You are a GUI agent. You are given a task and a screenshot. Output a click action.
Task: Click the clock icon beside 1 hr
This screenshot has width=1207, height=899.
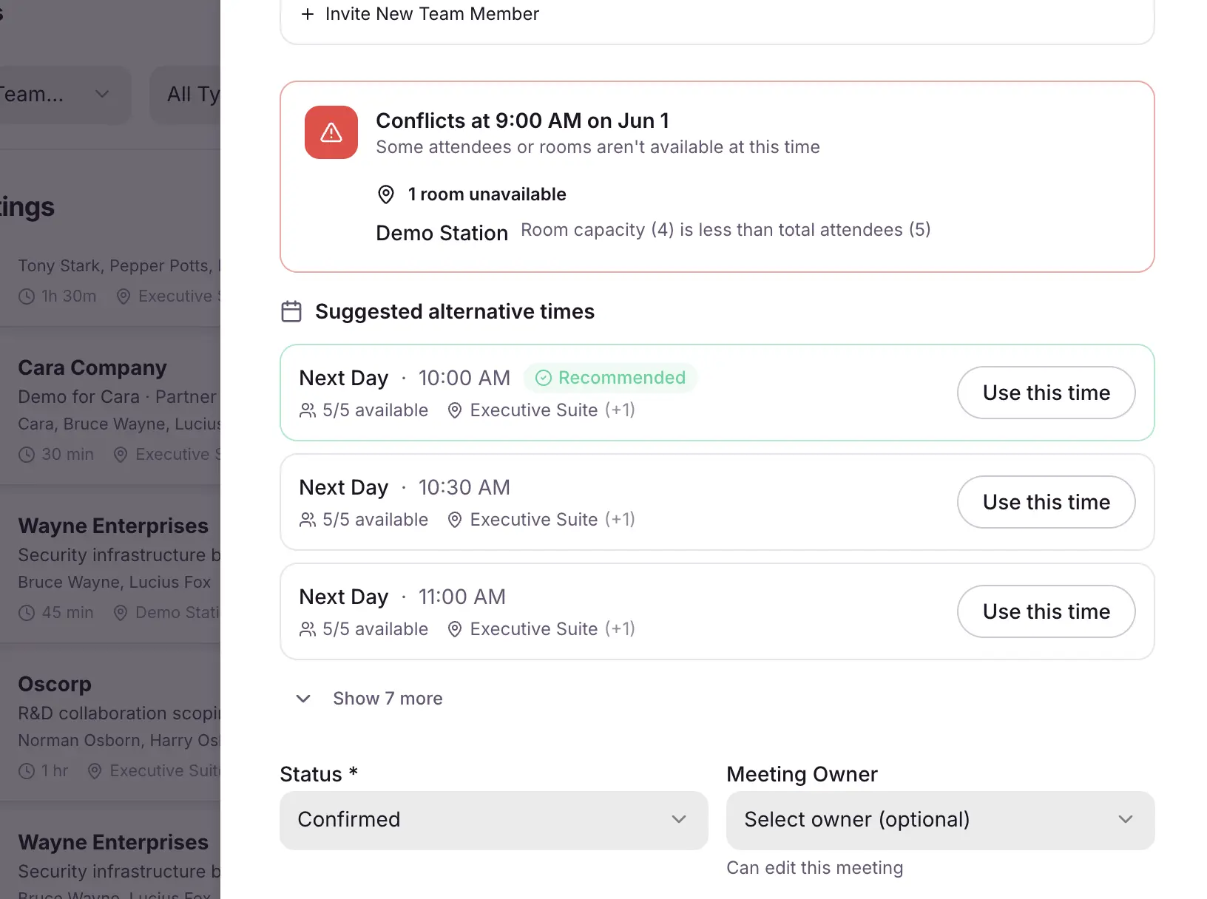pos(27,771)
